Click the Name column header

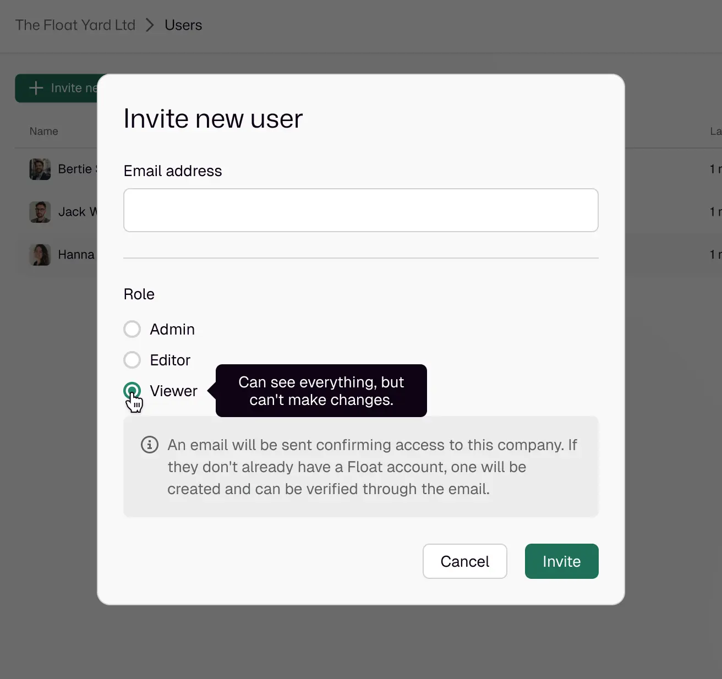pyautogui.click(x=43, y=132)
